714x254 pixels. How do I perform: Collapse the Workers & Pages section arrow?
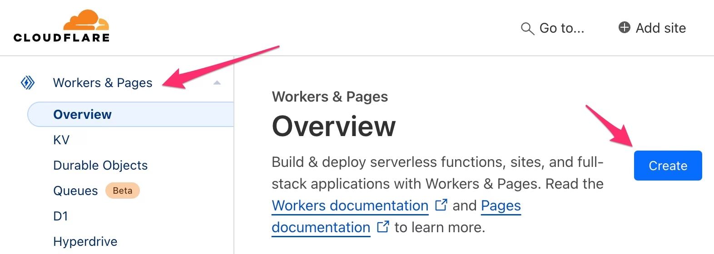tap(217, 83)
